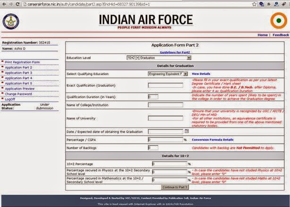Screen dimensions: 290x207
Task: Click the tricolour roundel emblem
Action: 279,20
